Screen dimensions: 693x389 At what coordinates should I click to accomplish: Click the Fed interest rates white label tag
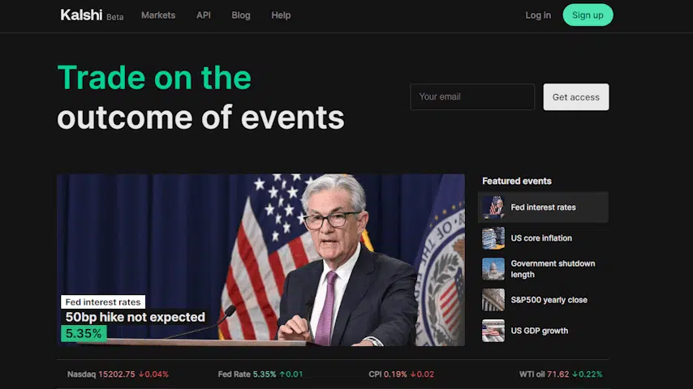pos(103,302)
